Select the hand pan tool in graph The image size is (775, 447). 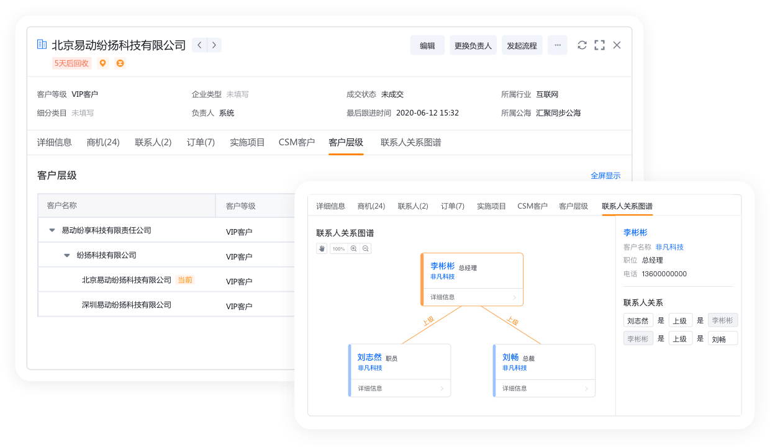tap(322, 248)
